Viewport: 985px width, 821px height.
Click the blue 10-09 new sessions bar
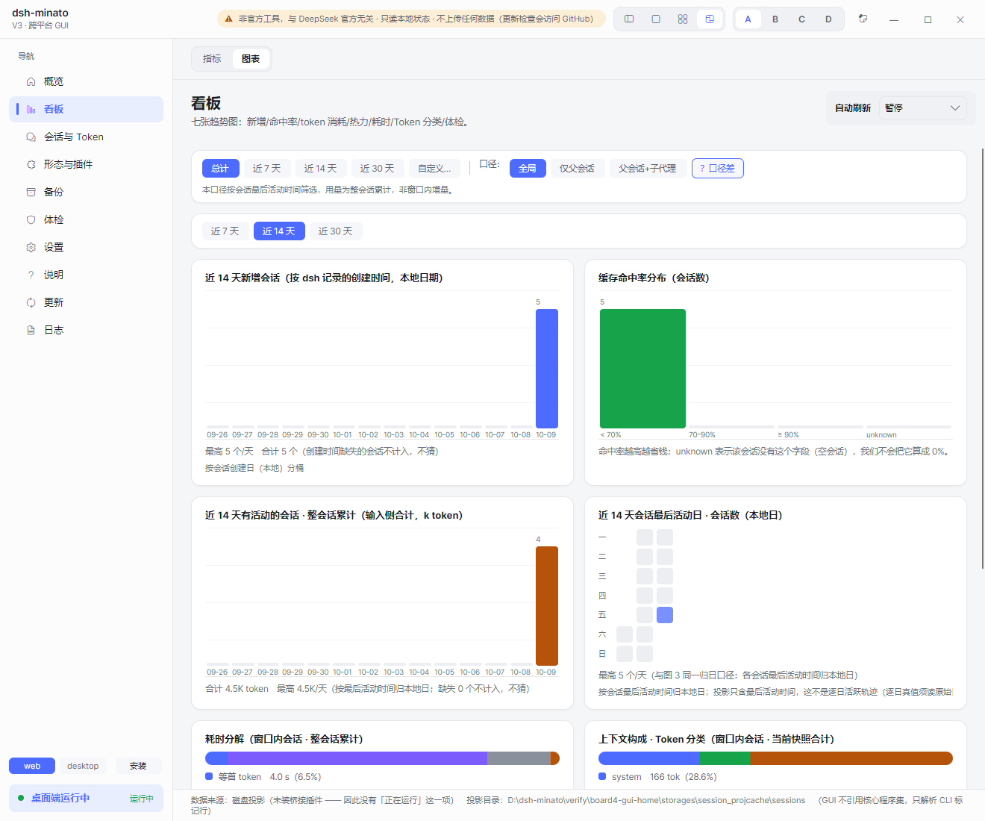coord(547,369)
